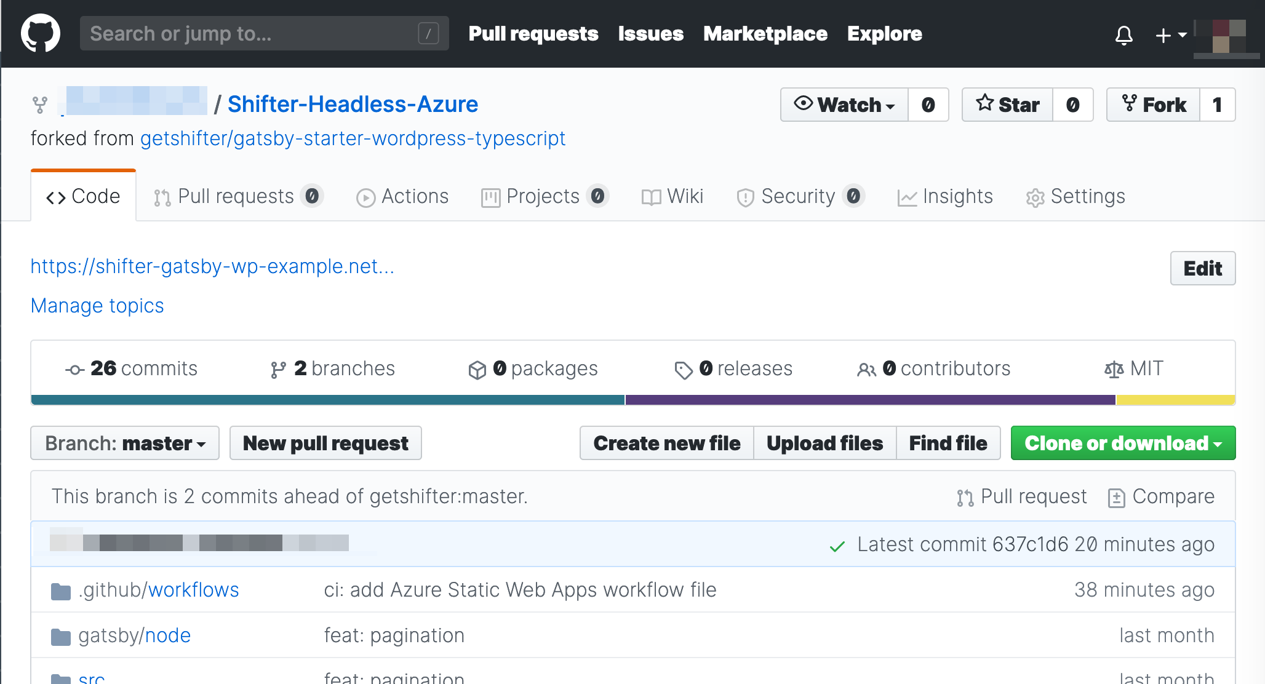The width and height of the screenshot is (1265, 684).
Task: Click Create new file
Action: [667, 443]
